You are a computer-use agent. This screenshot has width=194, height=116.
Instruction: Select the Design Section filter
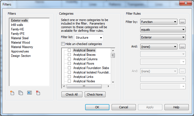tap(21, 56)
